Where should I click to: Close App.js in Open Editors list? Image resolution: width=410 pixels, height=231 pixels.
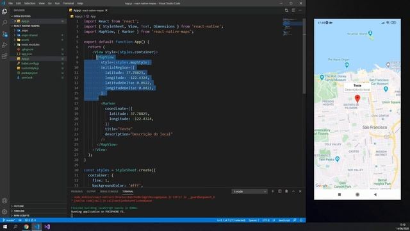coord(15,21)
